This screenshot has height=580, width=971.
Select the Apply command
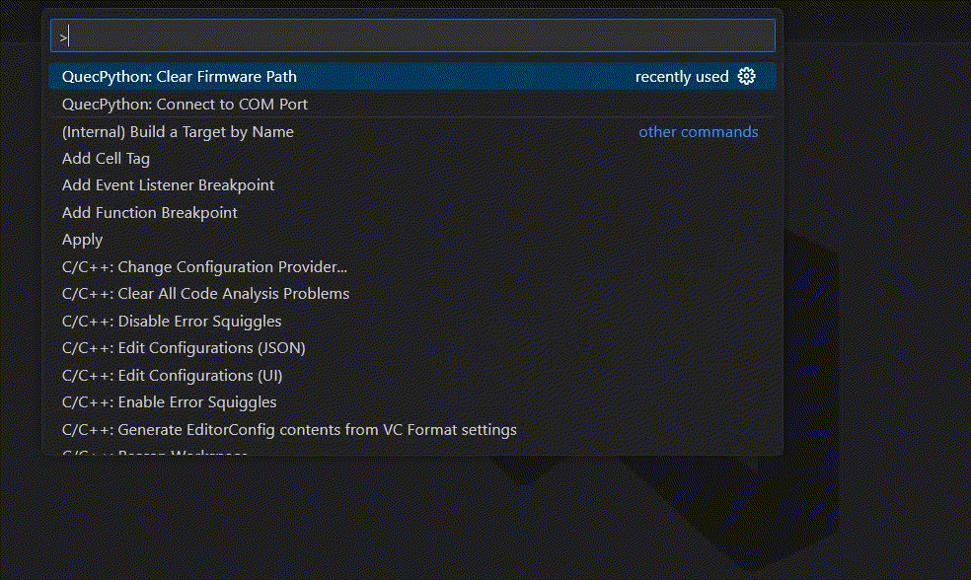point(412,240)
